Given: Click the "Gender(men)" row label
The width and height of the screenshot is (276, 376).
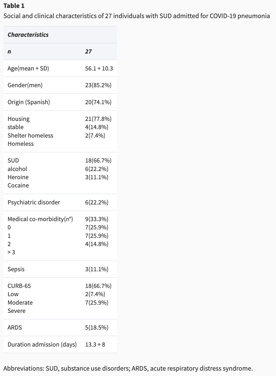Looking at the screenshot, I should (25, 85).
